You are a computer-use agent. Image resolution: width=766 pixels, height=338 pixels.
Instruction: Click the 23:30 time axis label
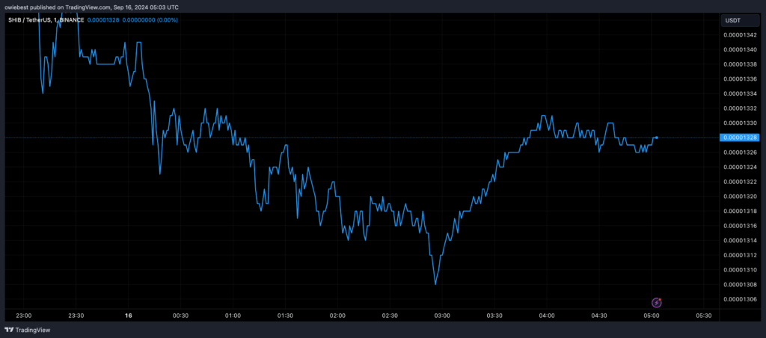click(76, 316)
